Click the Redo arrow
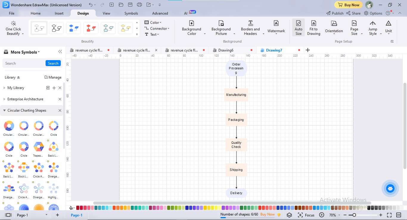407x220 pixels. tap(102, 5)
